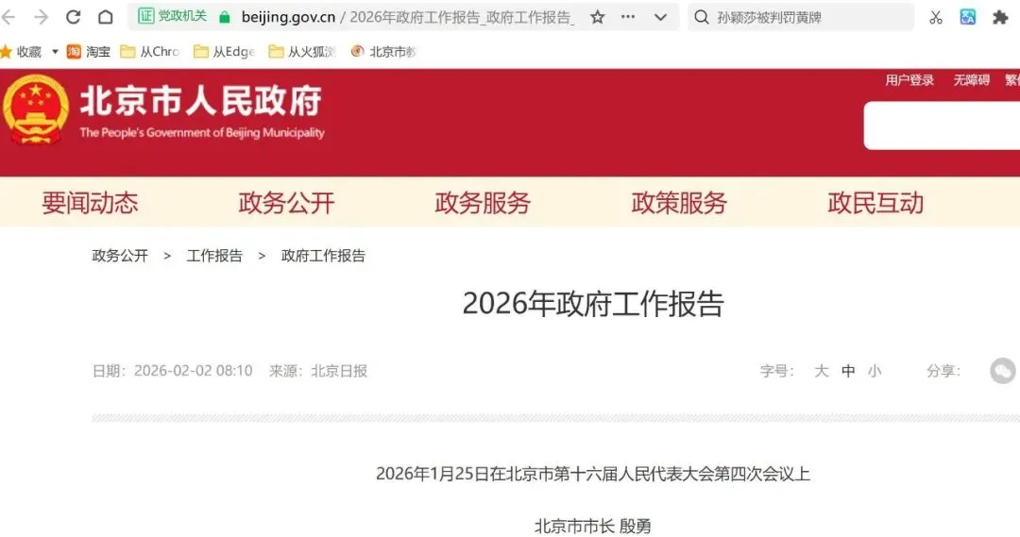Screen dimensions: 1020x537
Task: Open the 从Chro bookmarks folder
Action: point(149,51)
